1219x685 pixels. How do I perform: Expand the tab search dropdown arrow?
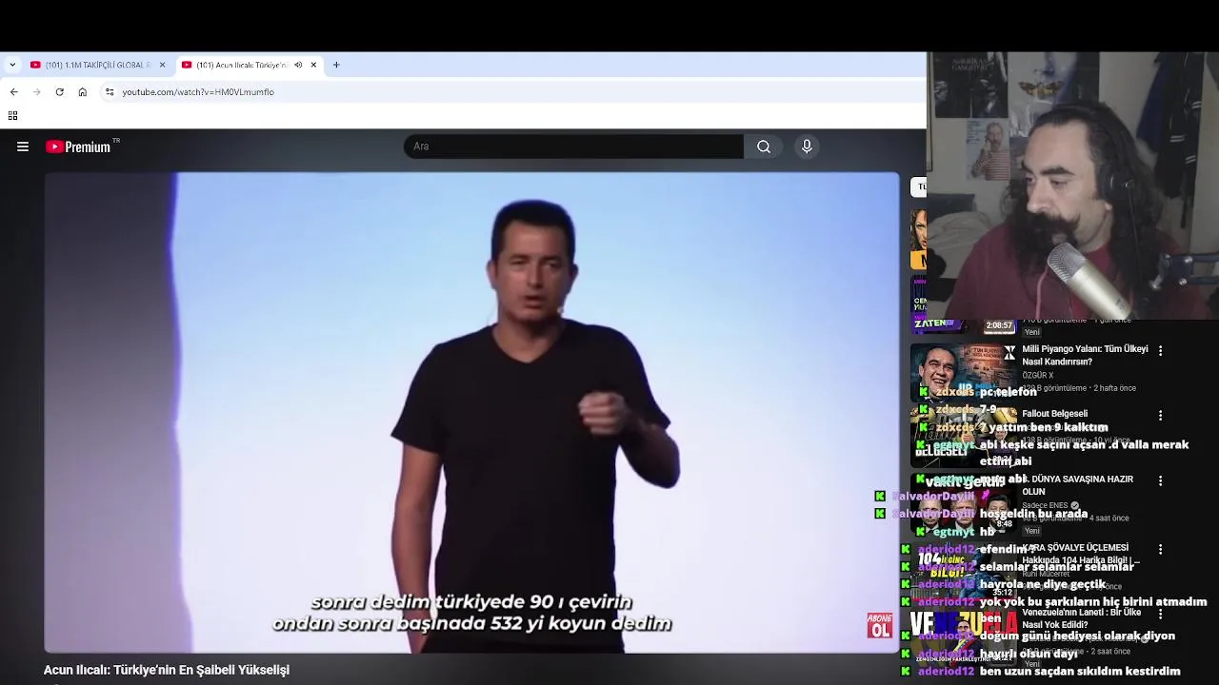(x=12, y=65)
